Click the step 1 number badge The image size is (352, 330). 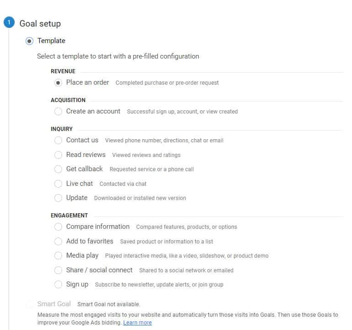[9, 23]
